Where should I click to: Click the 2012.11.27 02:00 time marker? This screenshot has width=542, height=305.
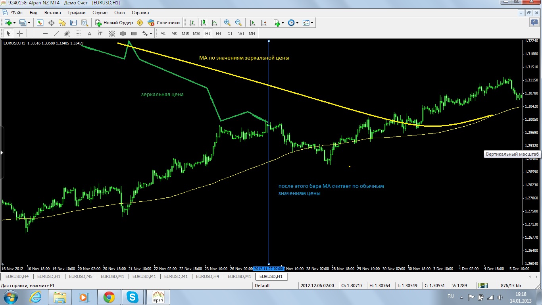[269, 269]
